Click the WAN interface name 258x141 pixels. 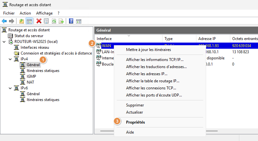coord(106,46)
